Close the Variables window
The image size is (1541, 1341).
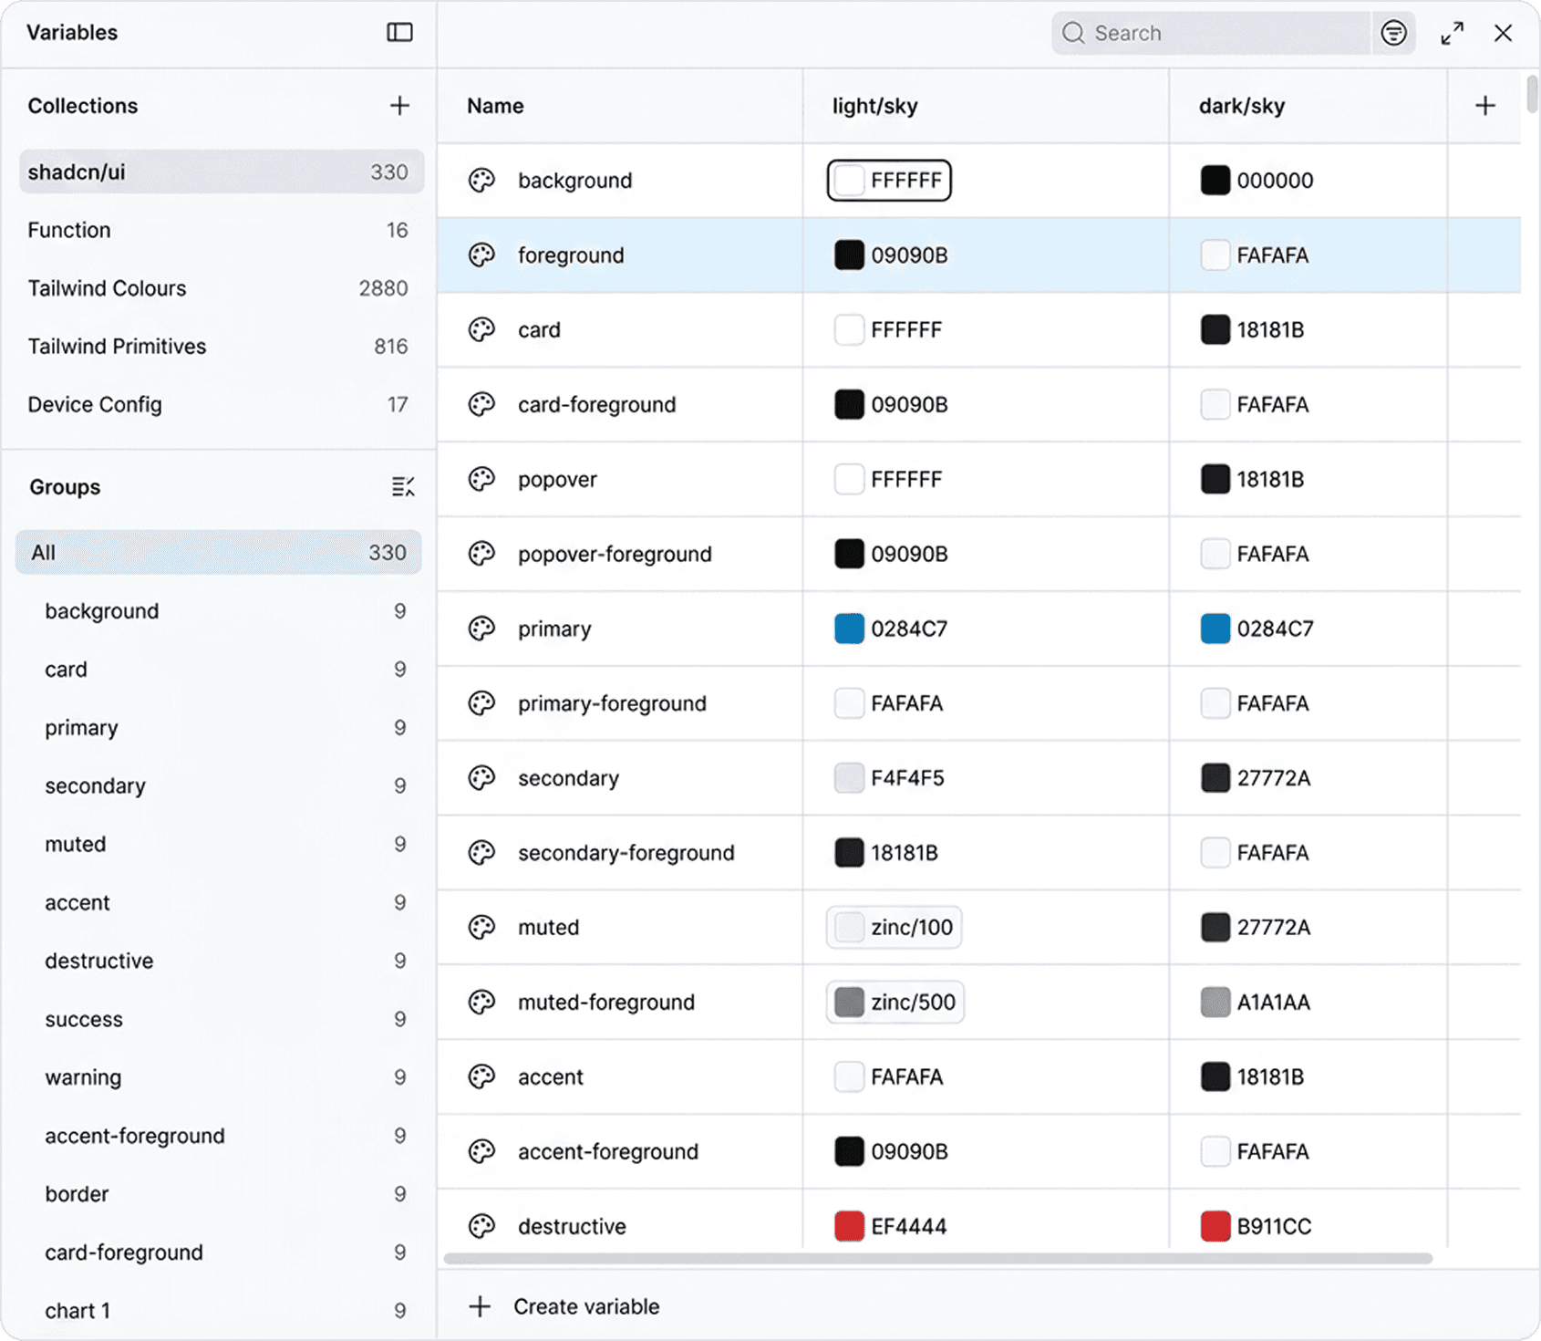pos(1503,33)
